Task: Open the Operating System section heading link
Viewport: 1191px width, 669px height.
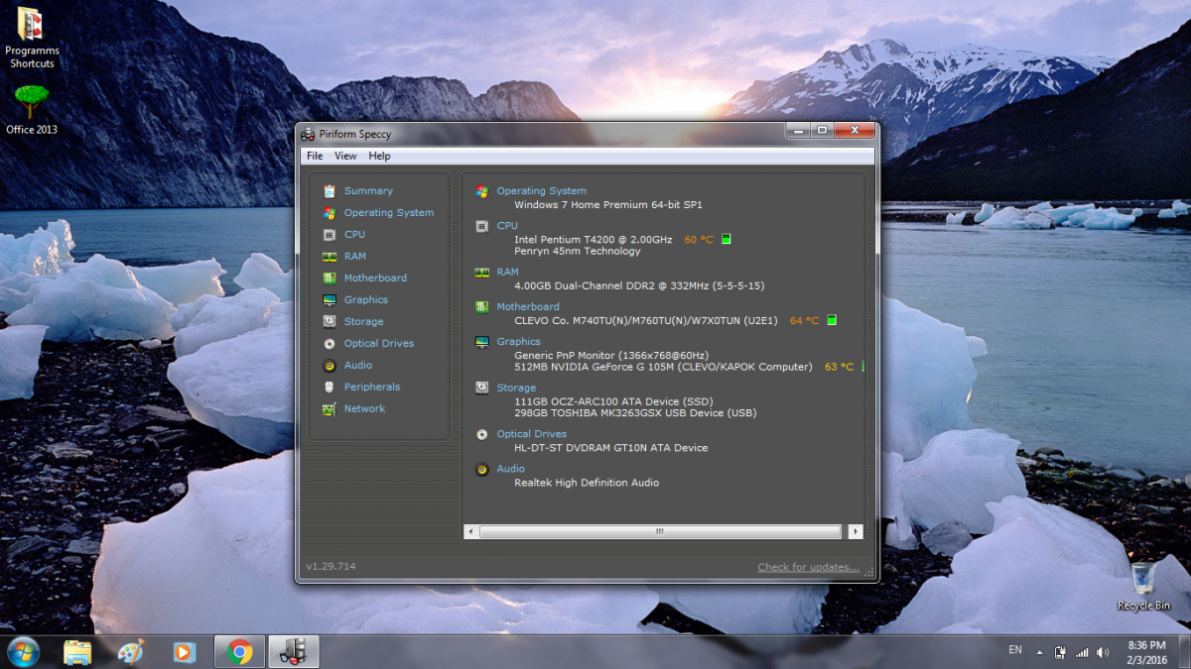Action: pyautogui.click(x=541, y=191)
